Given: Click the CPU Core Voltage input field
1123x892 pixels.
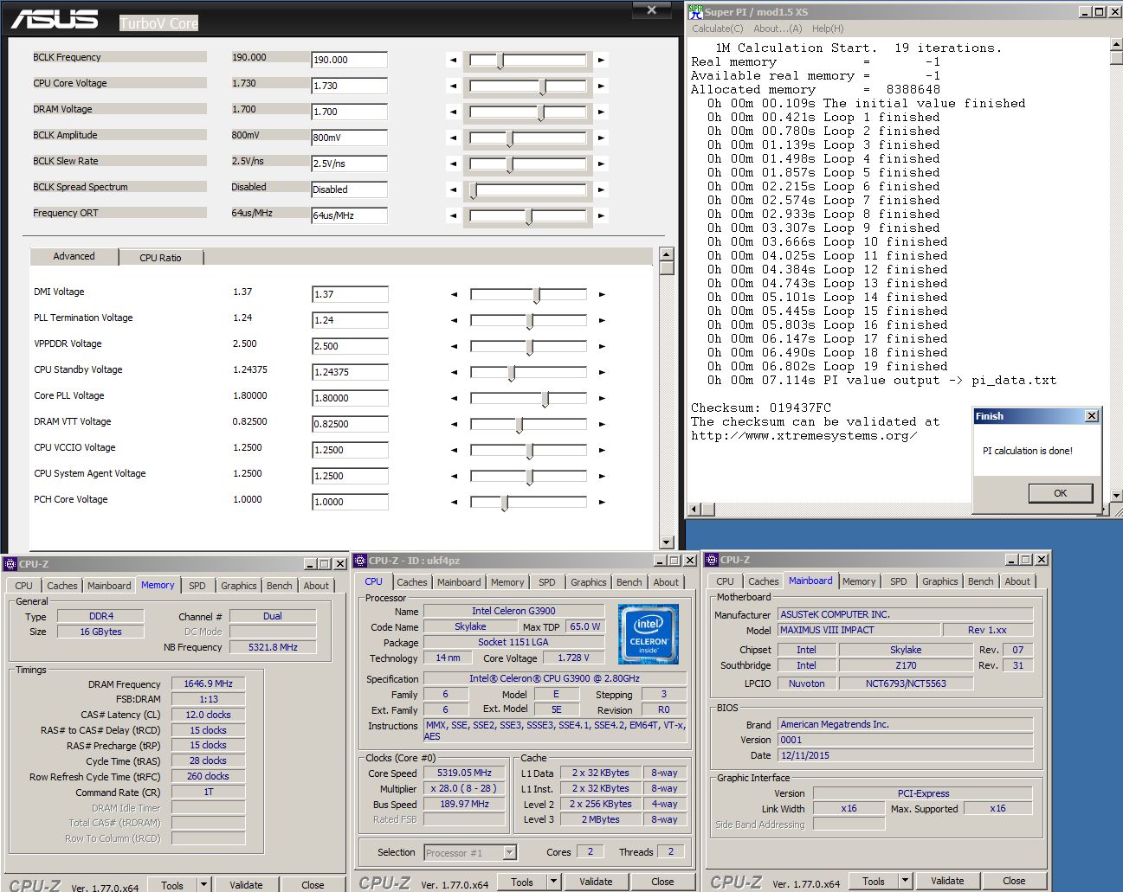Looking at the screenshot, I should 349,86.
